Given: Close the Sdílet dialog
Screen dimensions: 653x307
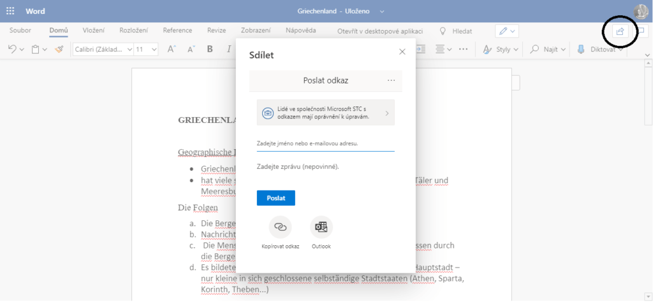Looking at the screenshot, I should [x=402, y=52].
